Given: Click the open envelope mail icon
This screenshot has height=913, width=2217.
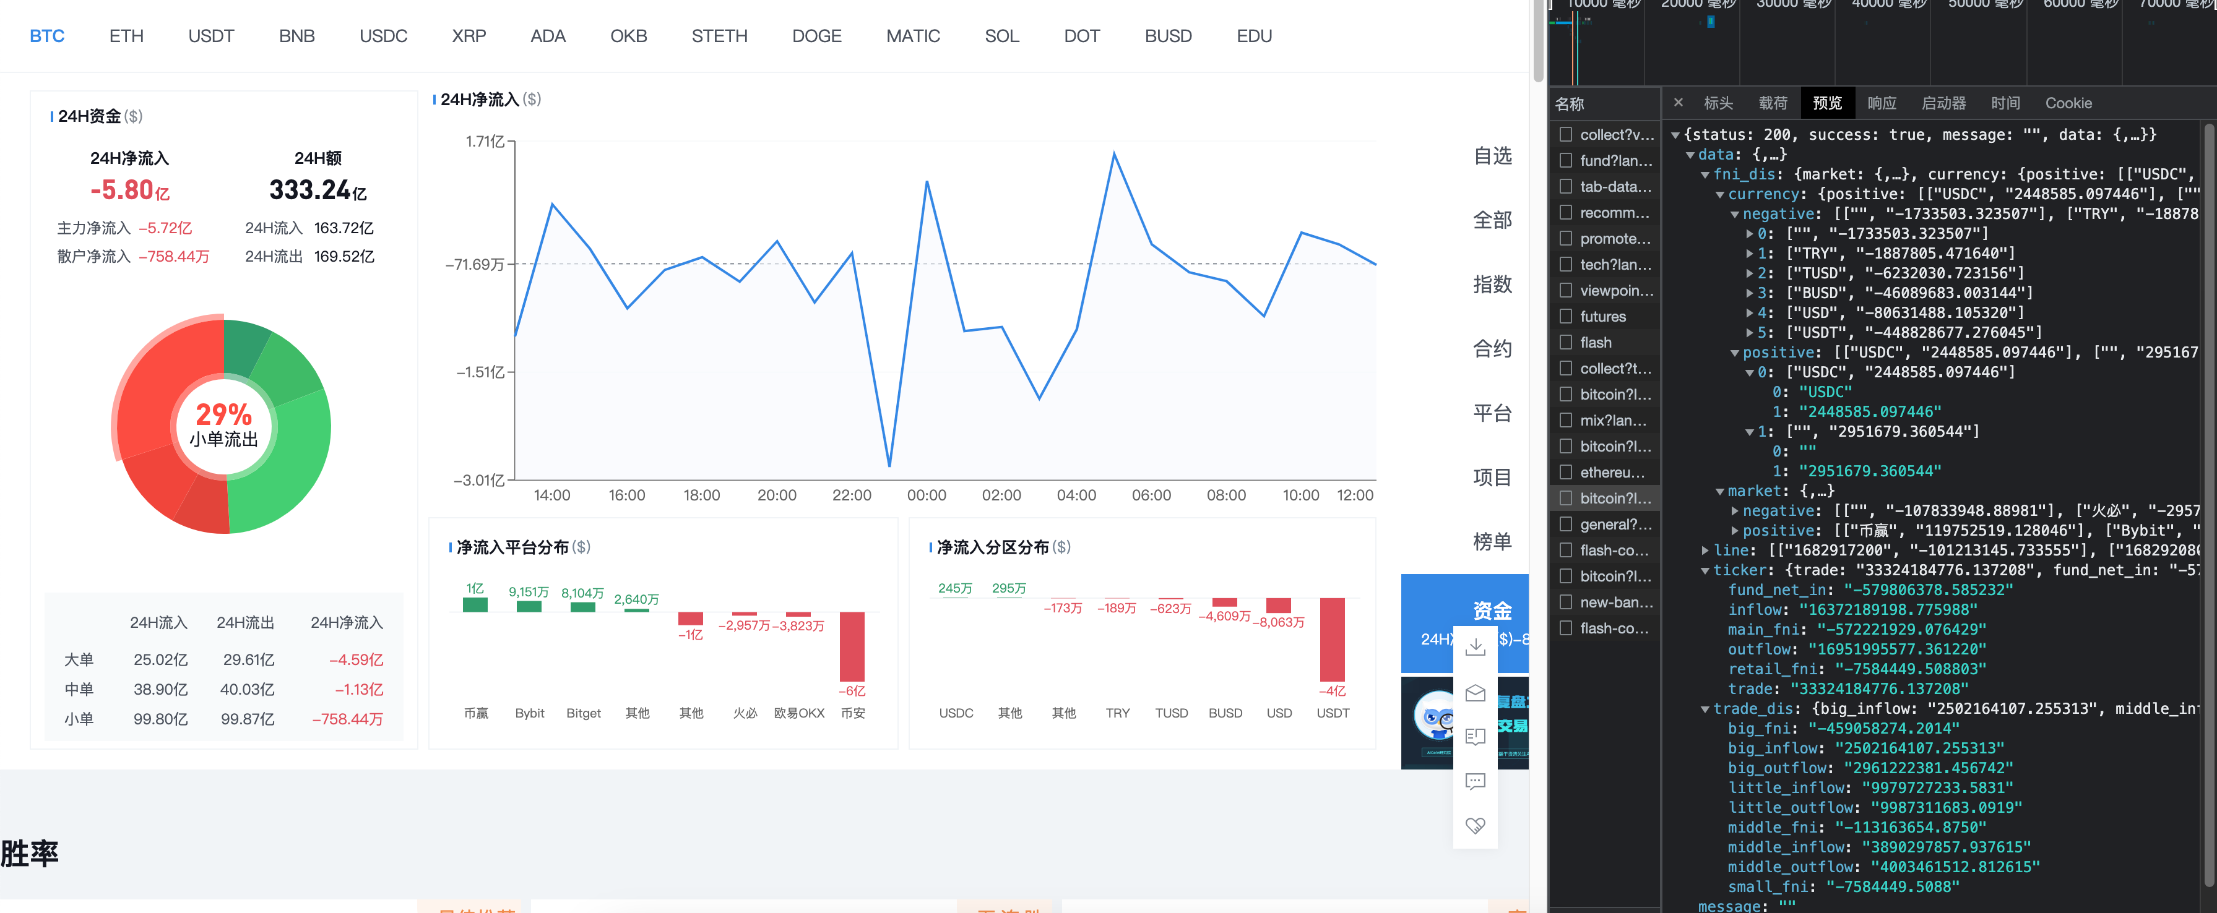Looking at the screenshot, I should pyautogui.click(x=1475, y=693).
